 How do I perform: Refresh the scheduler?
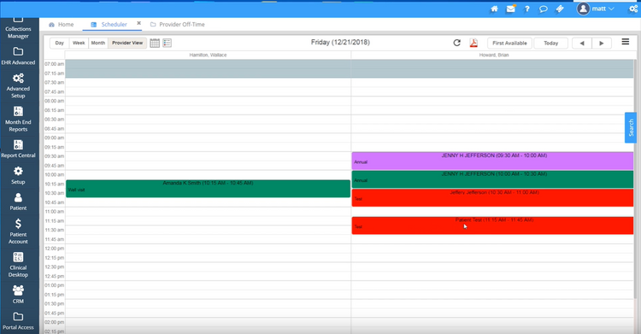[457, 43]
